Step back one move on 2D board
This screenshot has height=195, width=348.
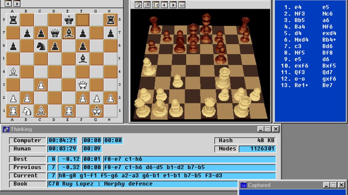pyautogui.click(x=8, y=3)
